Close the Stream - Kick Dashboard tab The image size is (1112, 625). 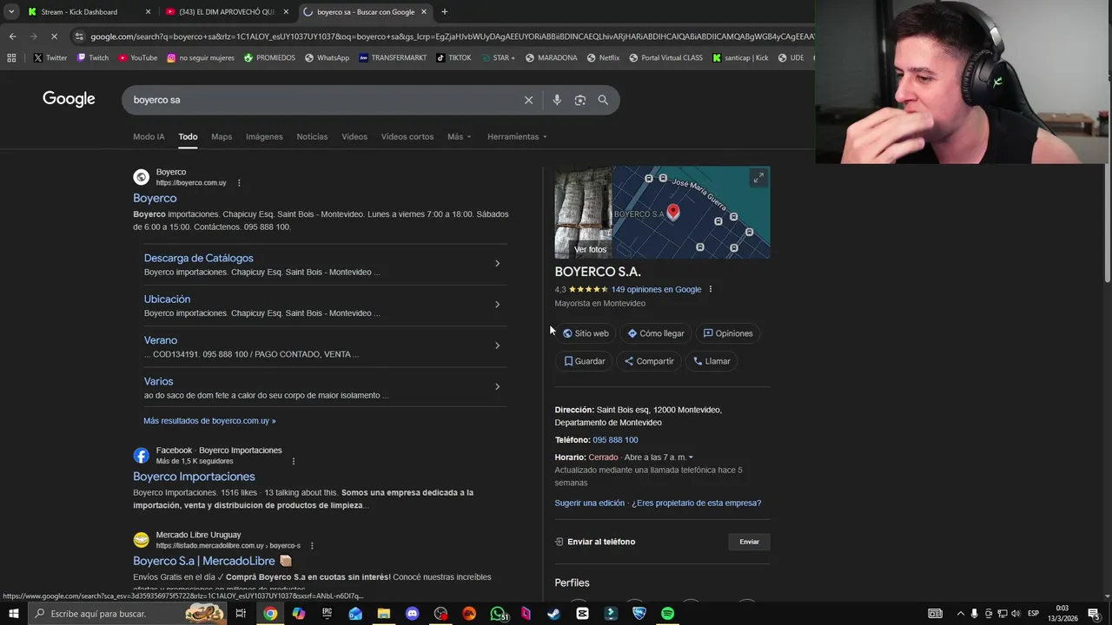pyautogui.click(x=148, y=12)
